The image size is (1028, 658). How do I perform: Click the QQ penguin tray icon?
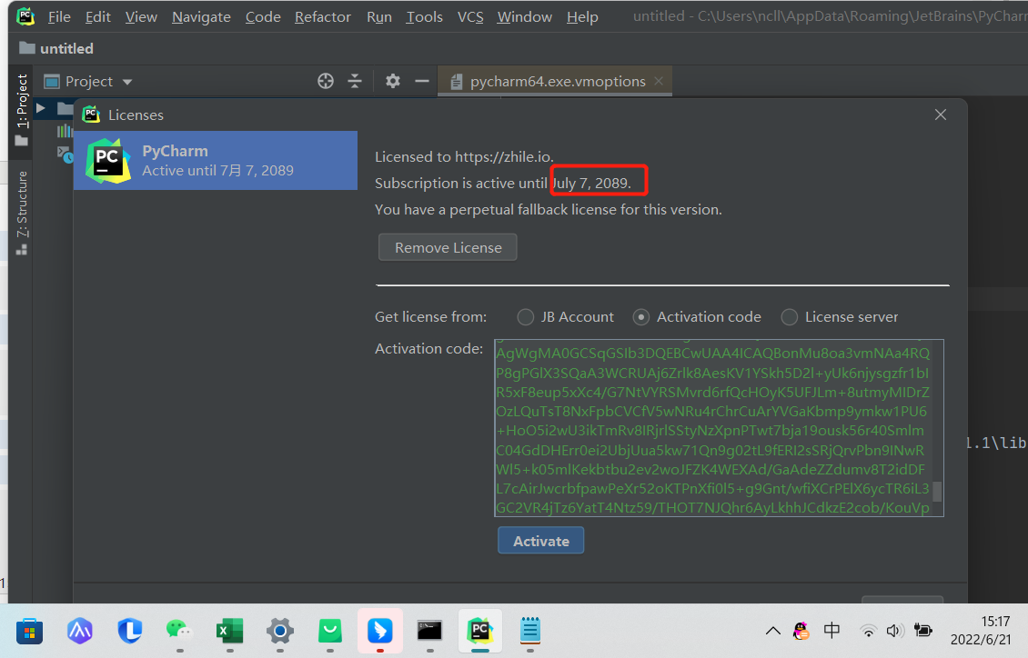[801, 631]
